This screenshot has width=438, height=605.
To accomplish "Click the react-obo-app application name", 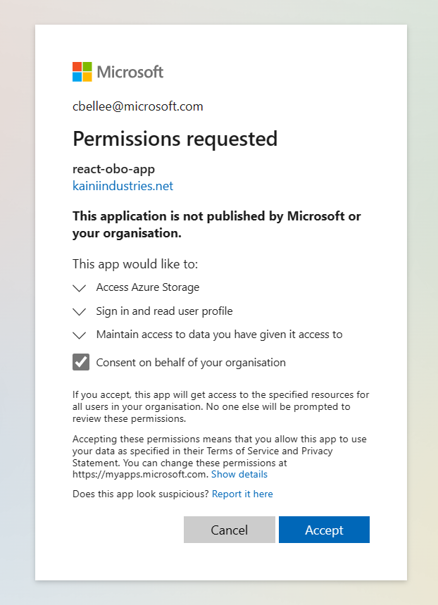I will (x=114, y=169).
